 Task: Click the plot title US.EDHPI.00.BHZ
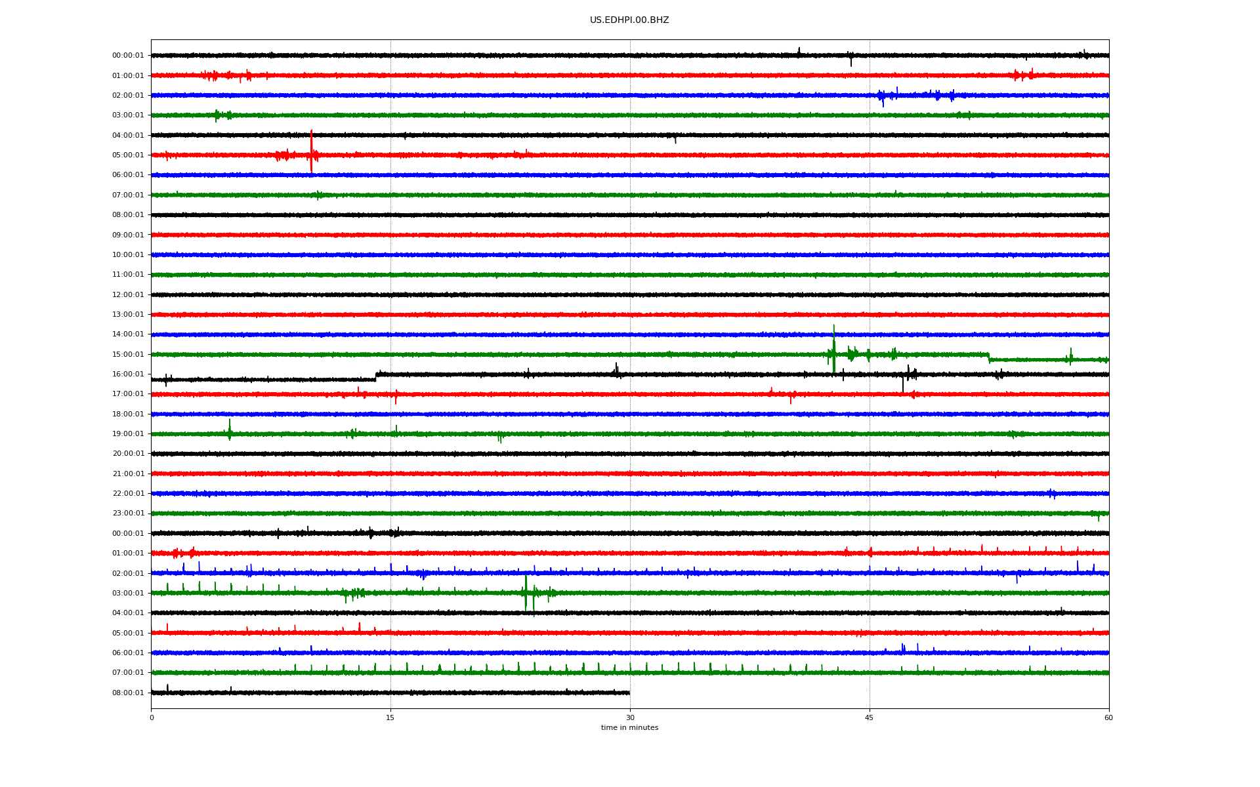coord(629,20)
